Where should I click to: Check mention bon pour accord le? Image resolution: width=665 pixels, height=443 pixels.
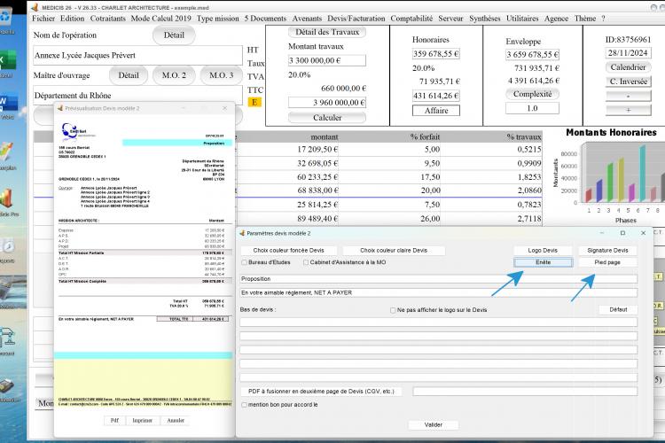(245, 405)
